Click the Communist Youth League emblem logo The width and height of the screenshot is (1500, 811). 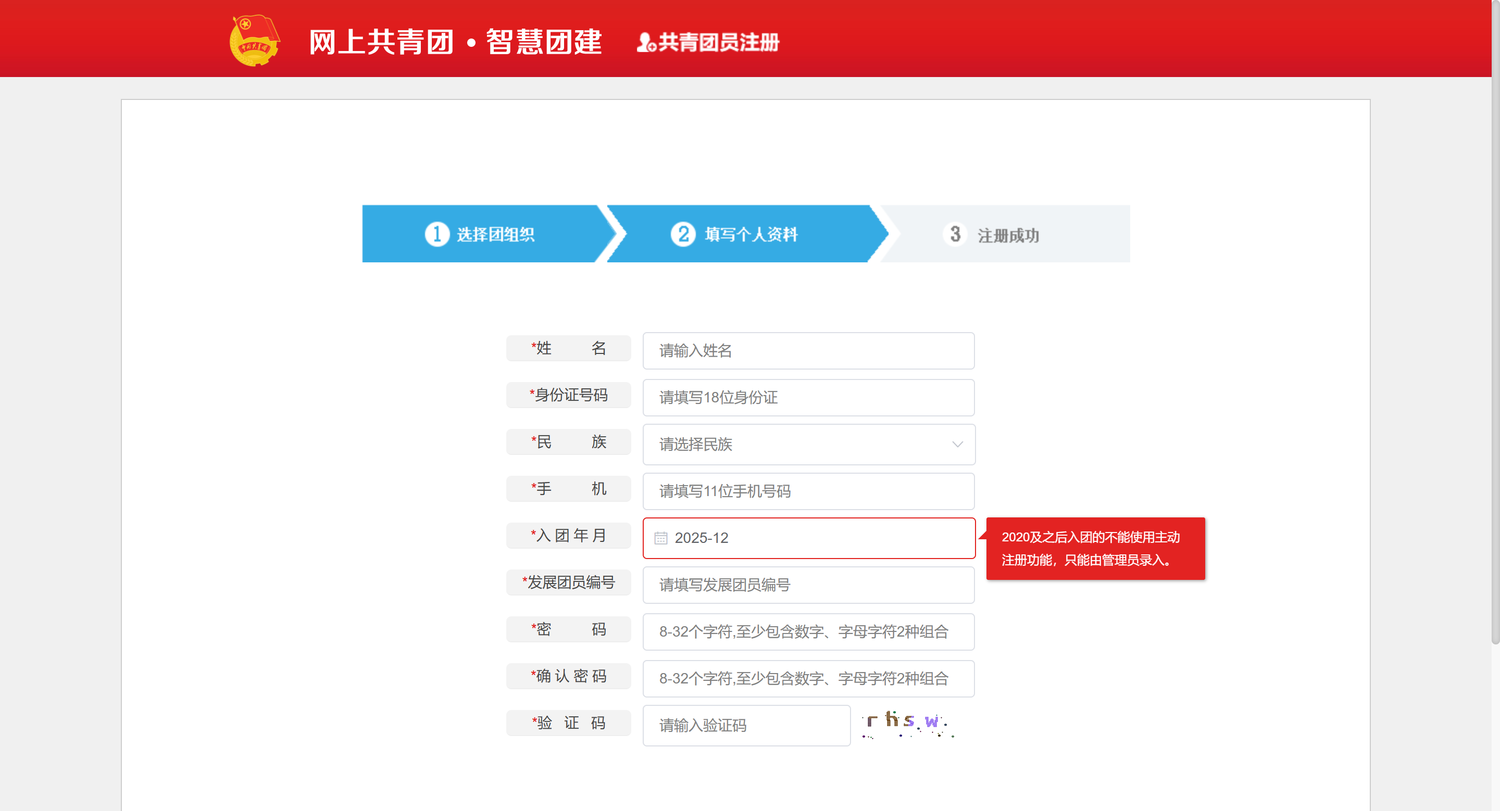pos(255,40)
